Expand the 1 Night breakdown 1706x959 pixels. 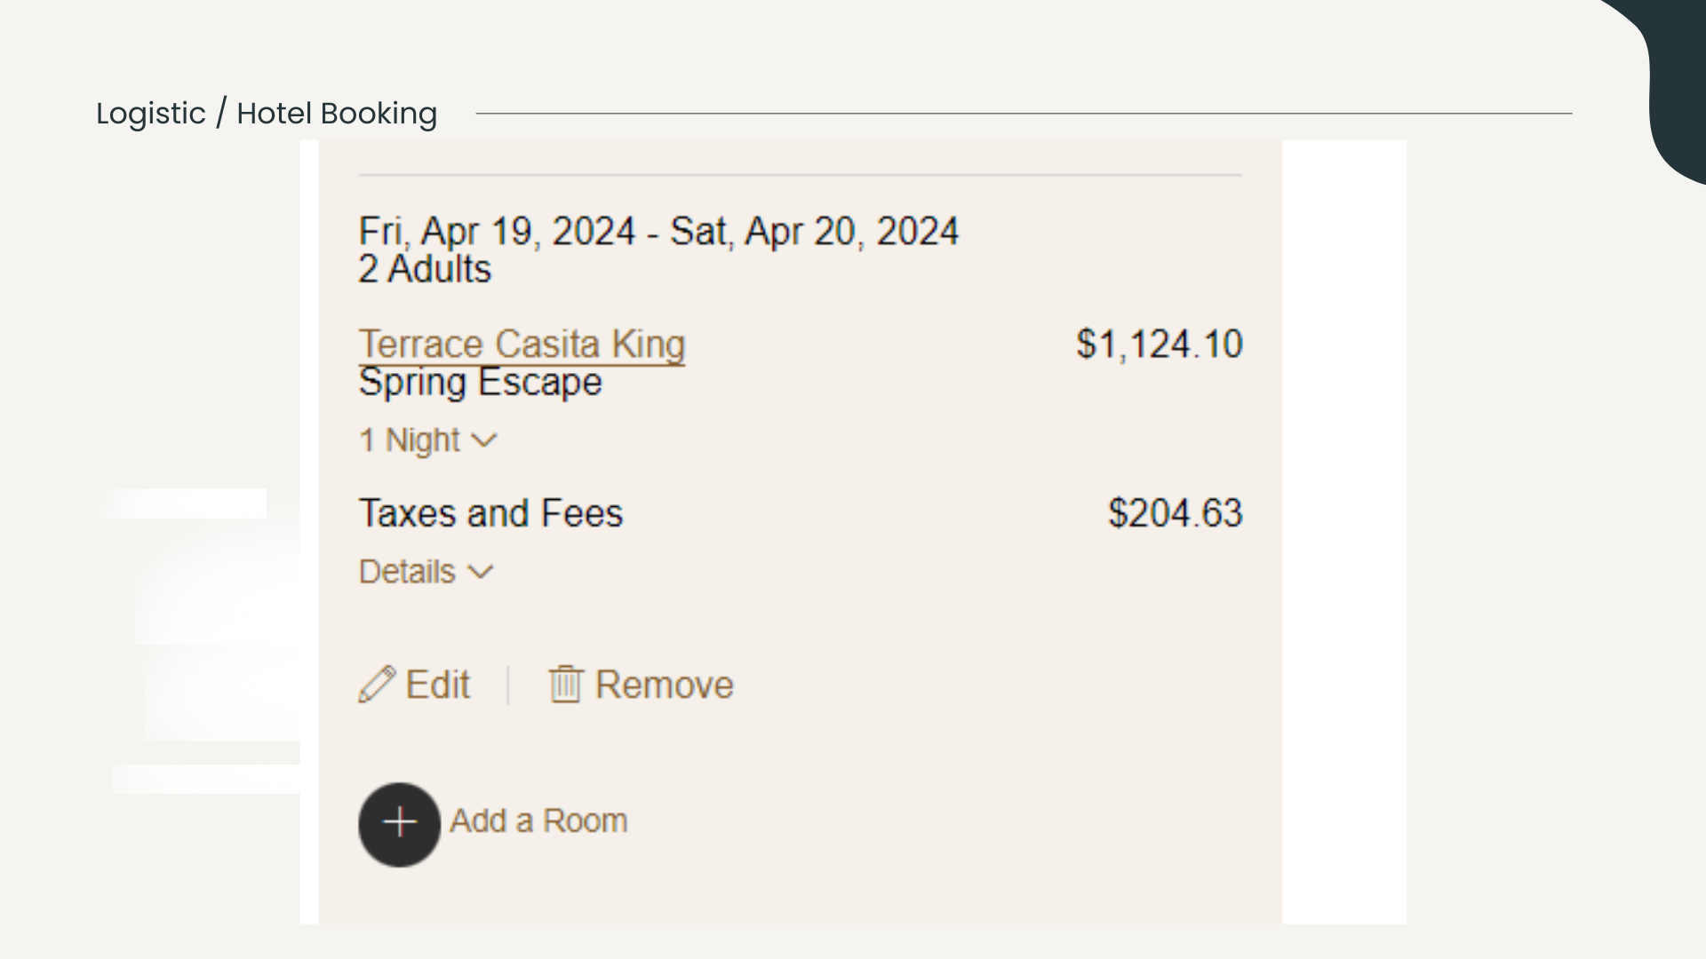(426, 440)
